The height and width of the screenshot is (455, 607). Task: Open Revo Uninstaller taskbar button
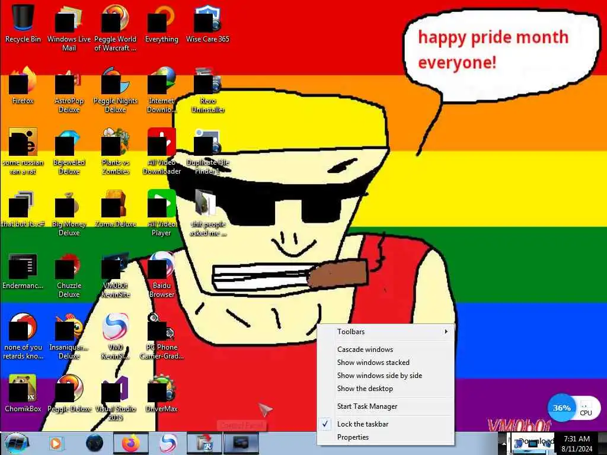(205, 443)
